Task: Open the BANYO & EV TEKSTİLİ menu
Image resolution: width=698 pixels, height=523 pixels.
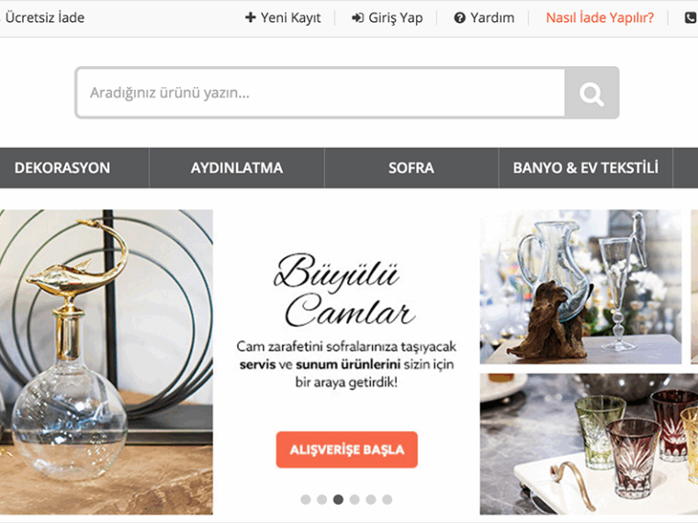Action: [x=586, y=168]
